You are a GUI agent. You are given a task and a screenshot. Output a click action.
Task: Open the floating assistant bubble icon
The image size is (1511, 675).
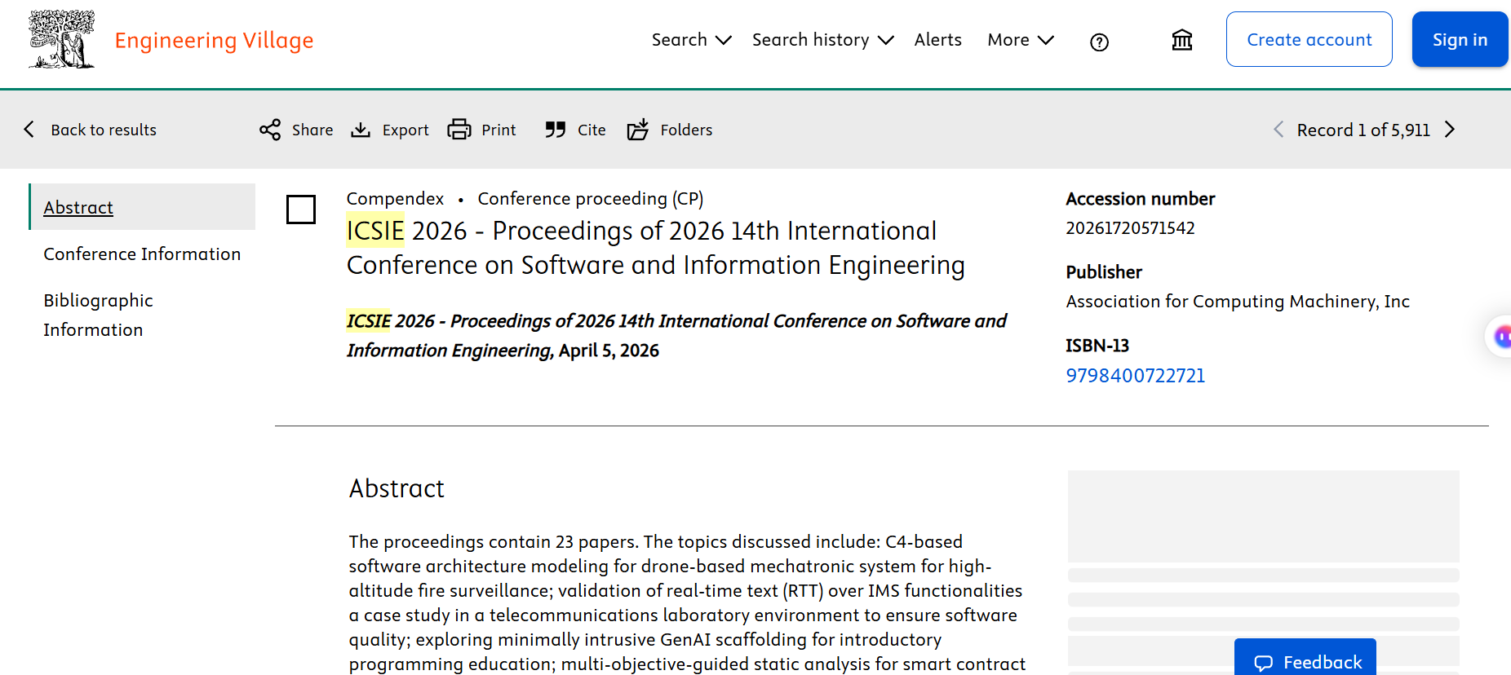[x=1501, y=336]
